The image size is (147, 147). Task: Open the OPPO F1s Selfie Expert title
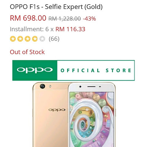click(x=56, y=7)
